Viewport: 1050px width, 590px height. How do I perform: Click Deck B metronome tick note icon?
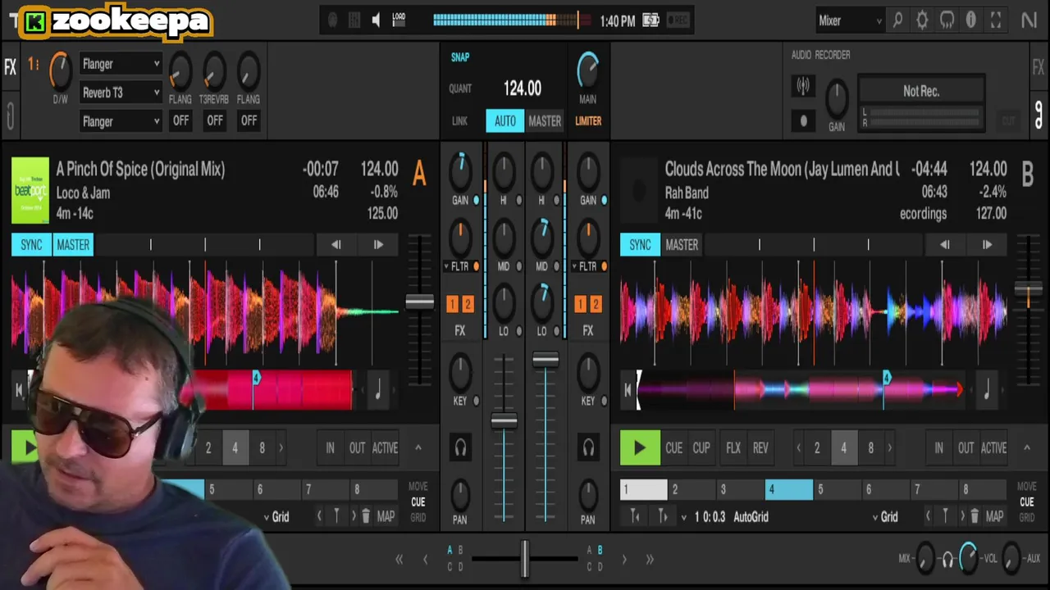pos(987,391)
